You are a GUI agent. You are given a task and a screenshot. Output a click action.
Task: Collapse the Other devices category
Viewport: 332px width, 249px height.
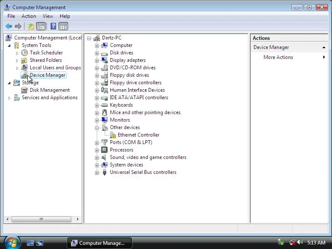pyautogui.click(x=97, y=128)
